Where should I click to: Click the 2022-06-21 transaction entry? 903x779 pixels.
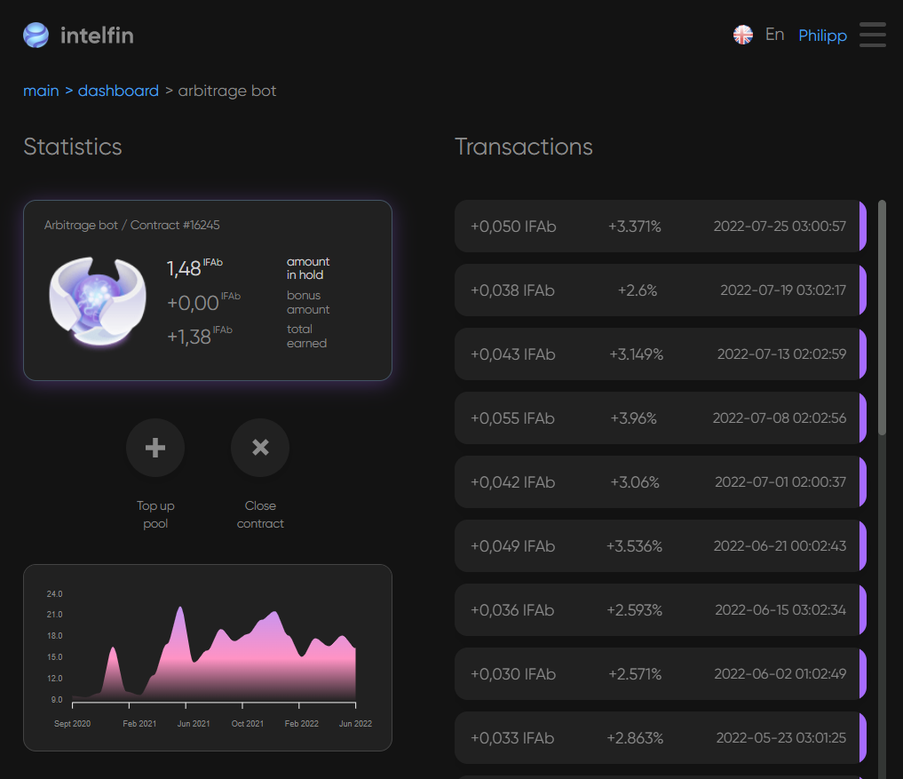pos(659,546)
